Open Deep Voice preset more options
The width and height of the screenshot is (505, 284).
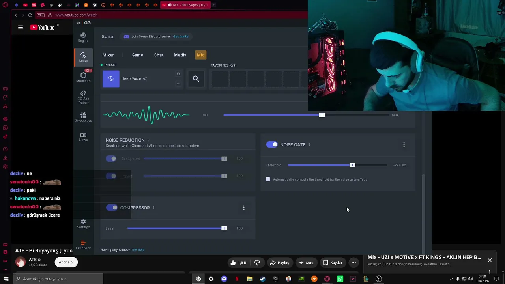click(178, 84)
